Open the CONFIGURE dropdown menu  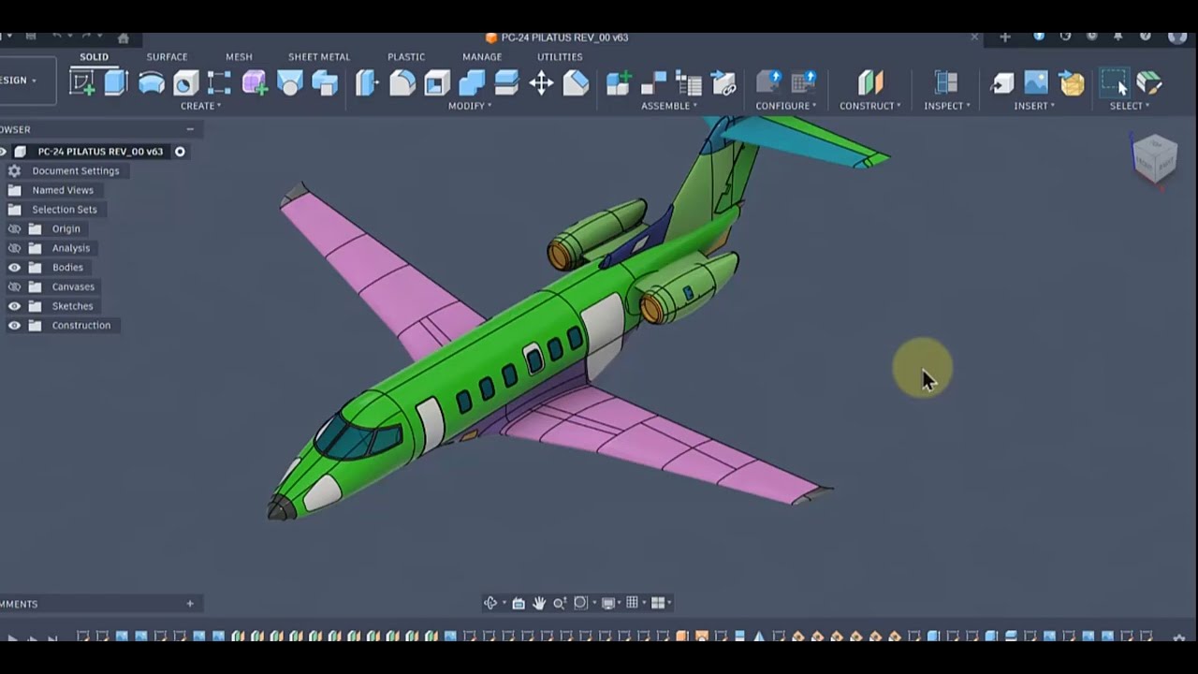pyautogui.click(x=786, y=106)
